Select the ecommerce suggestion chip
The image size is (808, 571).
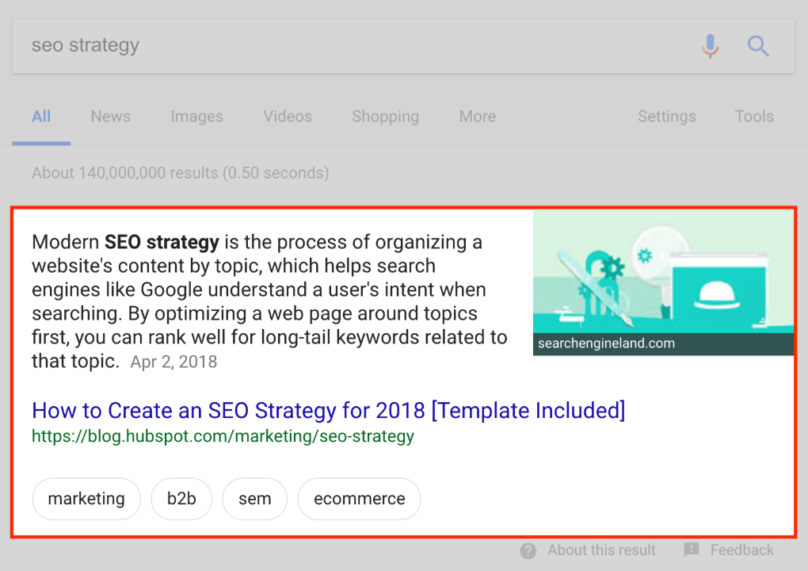[359, 499]
